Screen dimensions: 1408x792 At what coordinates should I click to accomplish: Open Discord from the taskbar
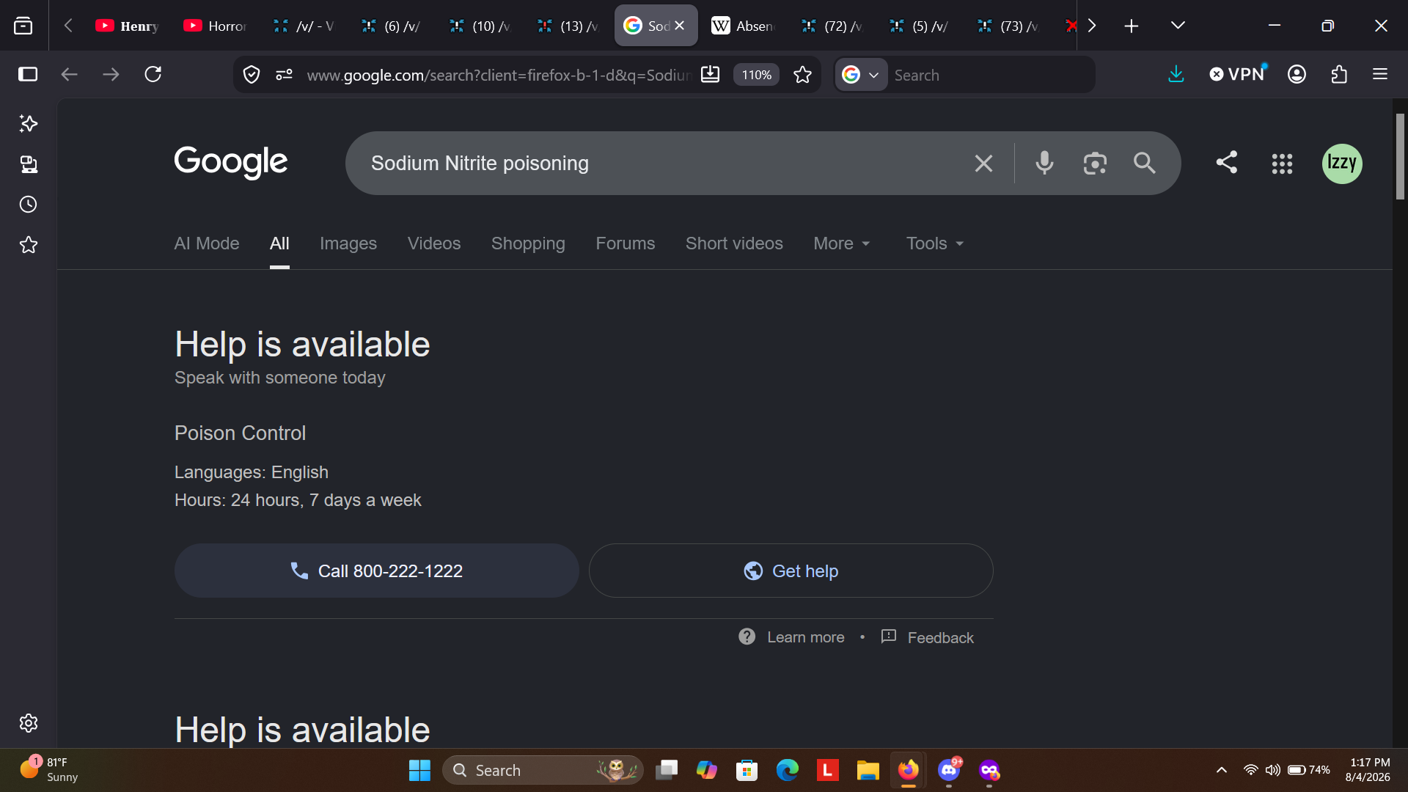pyautogui.click(x=949, y=770)
